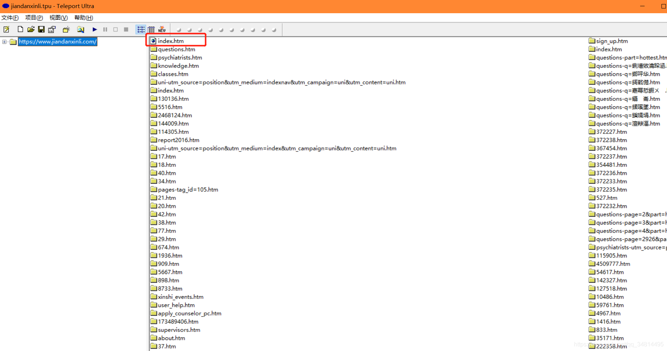Select 674.htm folder

coord(169,247)
